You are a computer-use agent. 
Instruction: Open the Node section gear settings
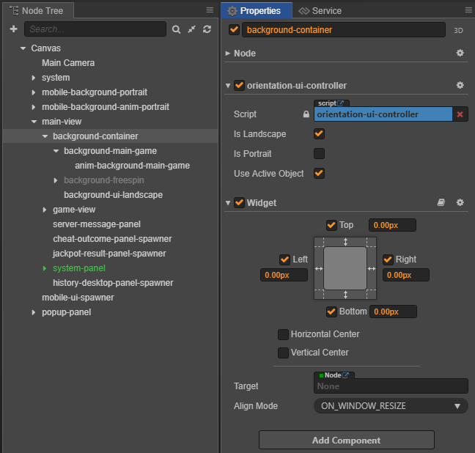click(x=460, y=53)
